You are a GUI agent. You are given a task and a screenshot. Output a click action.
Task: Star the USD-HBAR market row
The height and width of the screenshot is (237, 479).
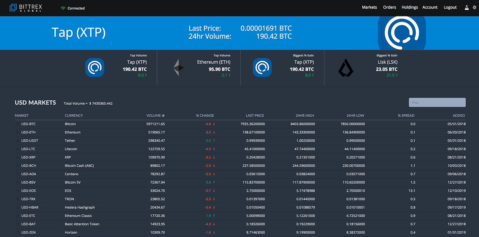[x=17, y=208]
